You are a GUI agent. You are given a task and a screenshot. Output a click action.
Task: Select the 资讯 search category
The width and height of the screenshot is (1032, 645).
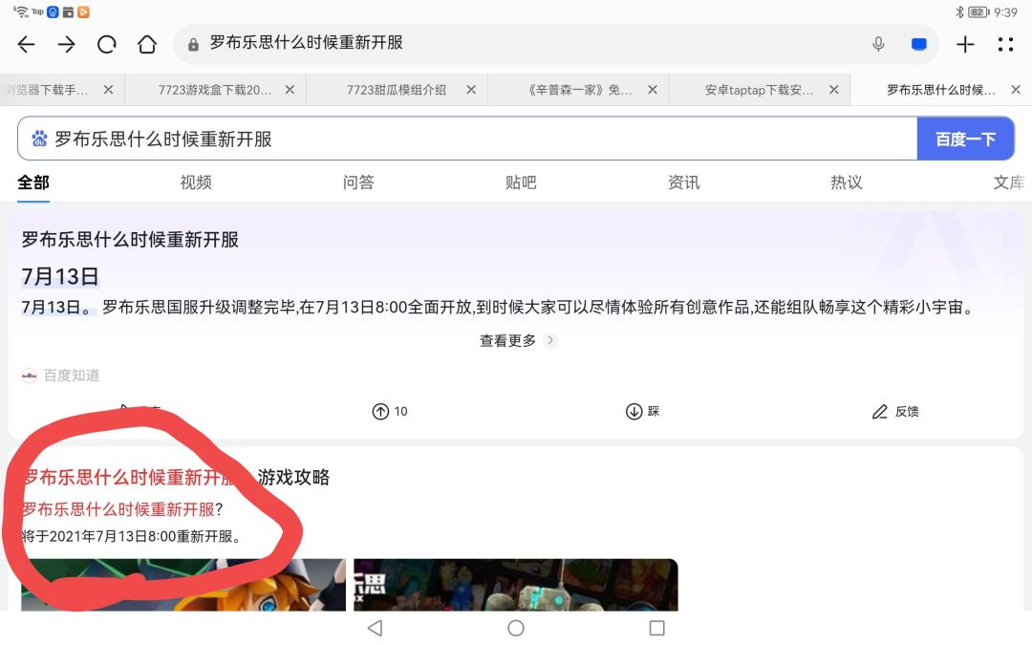pyautogui.click(x=684, y=183)
